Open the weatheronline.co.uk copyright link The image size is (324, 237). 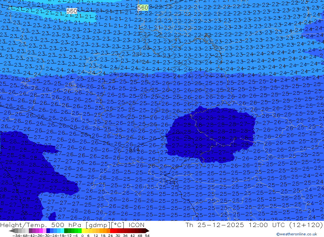coord(296,234)
